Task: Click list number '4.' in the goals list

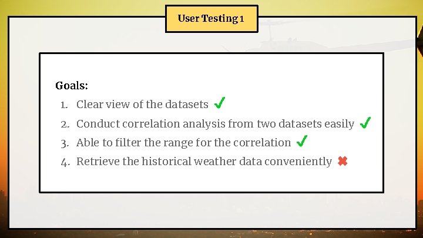Action: 65,162
